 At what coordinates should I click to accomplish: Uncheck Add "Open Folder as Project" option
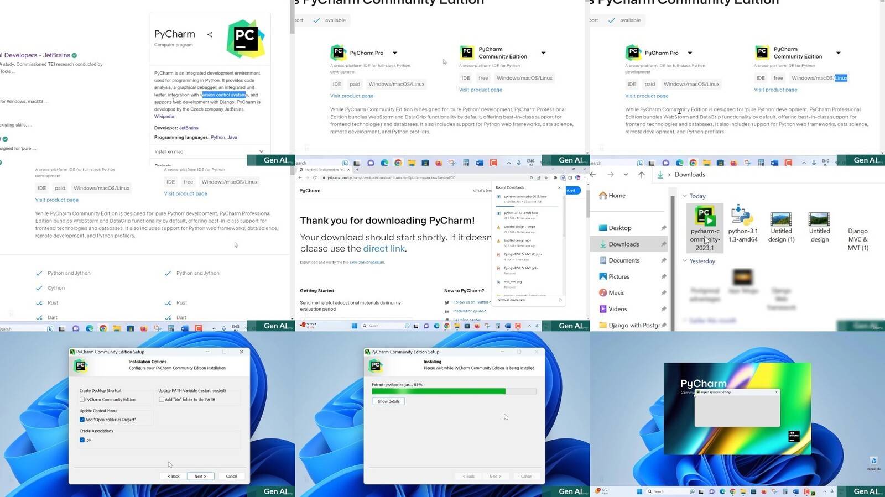82,420
